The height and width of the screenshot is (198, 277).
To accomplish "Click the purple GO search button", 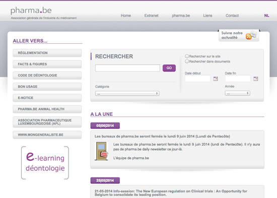I will [x=169, y=68].
